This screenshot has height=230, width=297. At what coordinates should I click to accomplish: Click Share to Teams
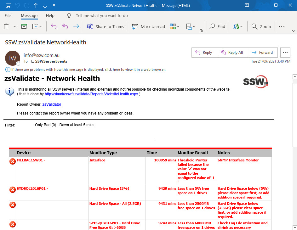click(106, 27)
